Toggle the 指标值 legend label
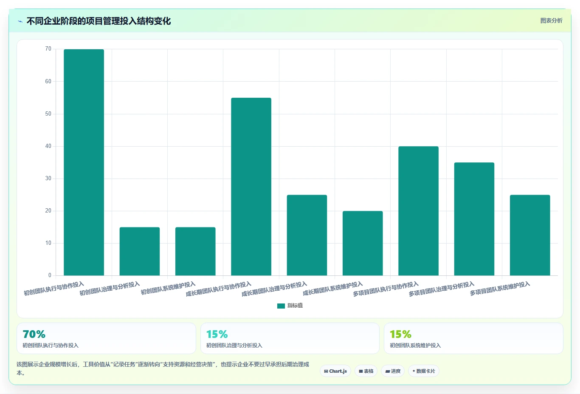Screen dimensions: 580x394 tap(295, 306)
